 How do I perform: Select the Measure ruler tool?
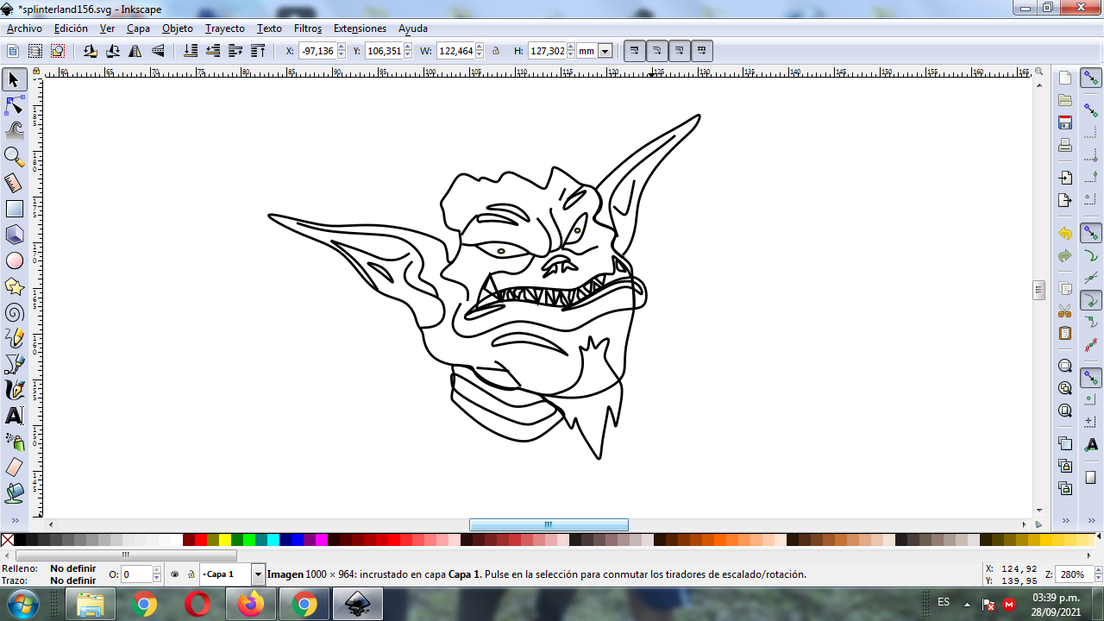click(x=14, y=183)
